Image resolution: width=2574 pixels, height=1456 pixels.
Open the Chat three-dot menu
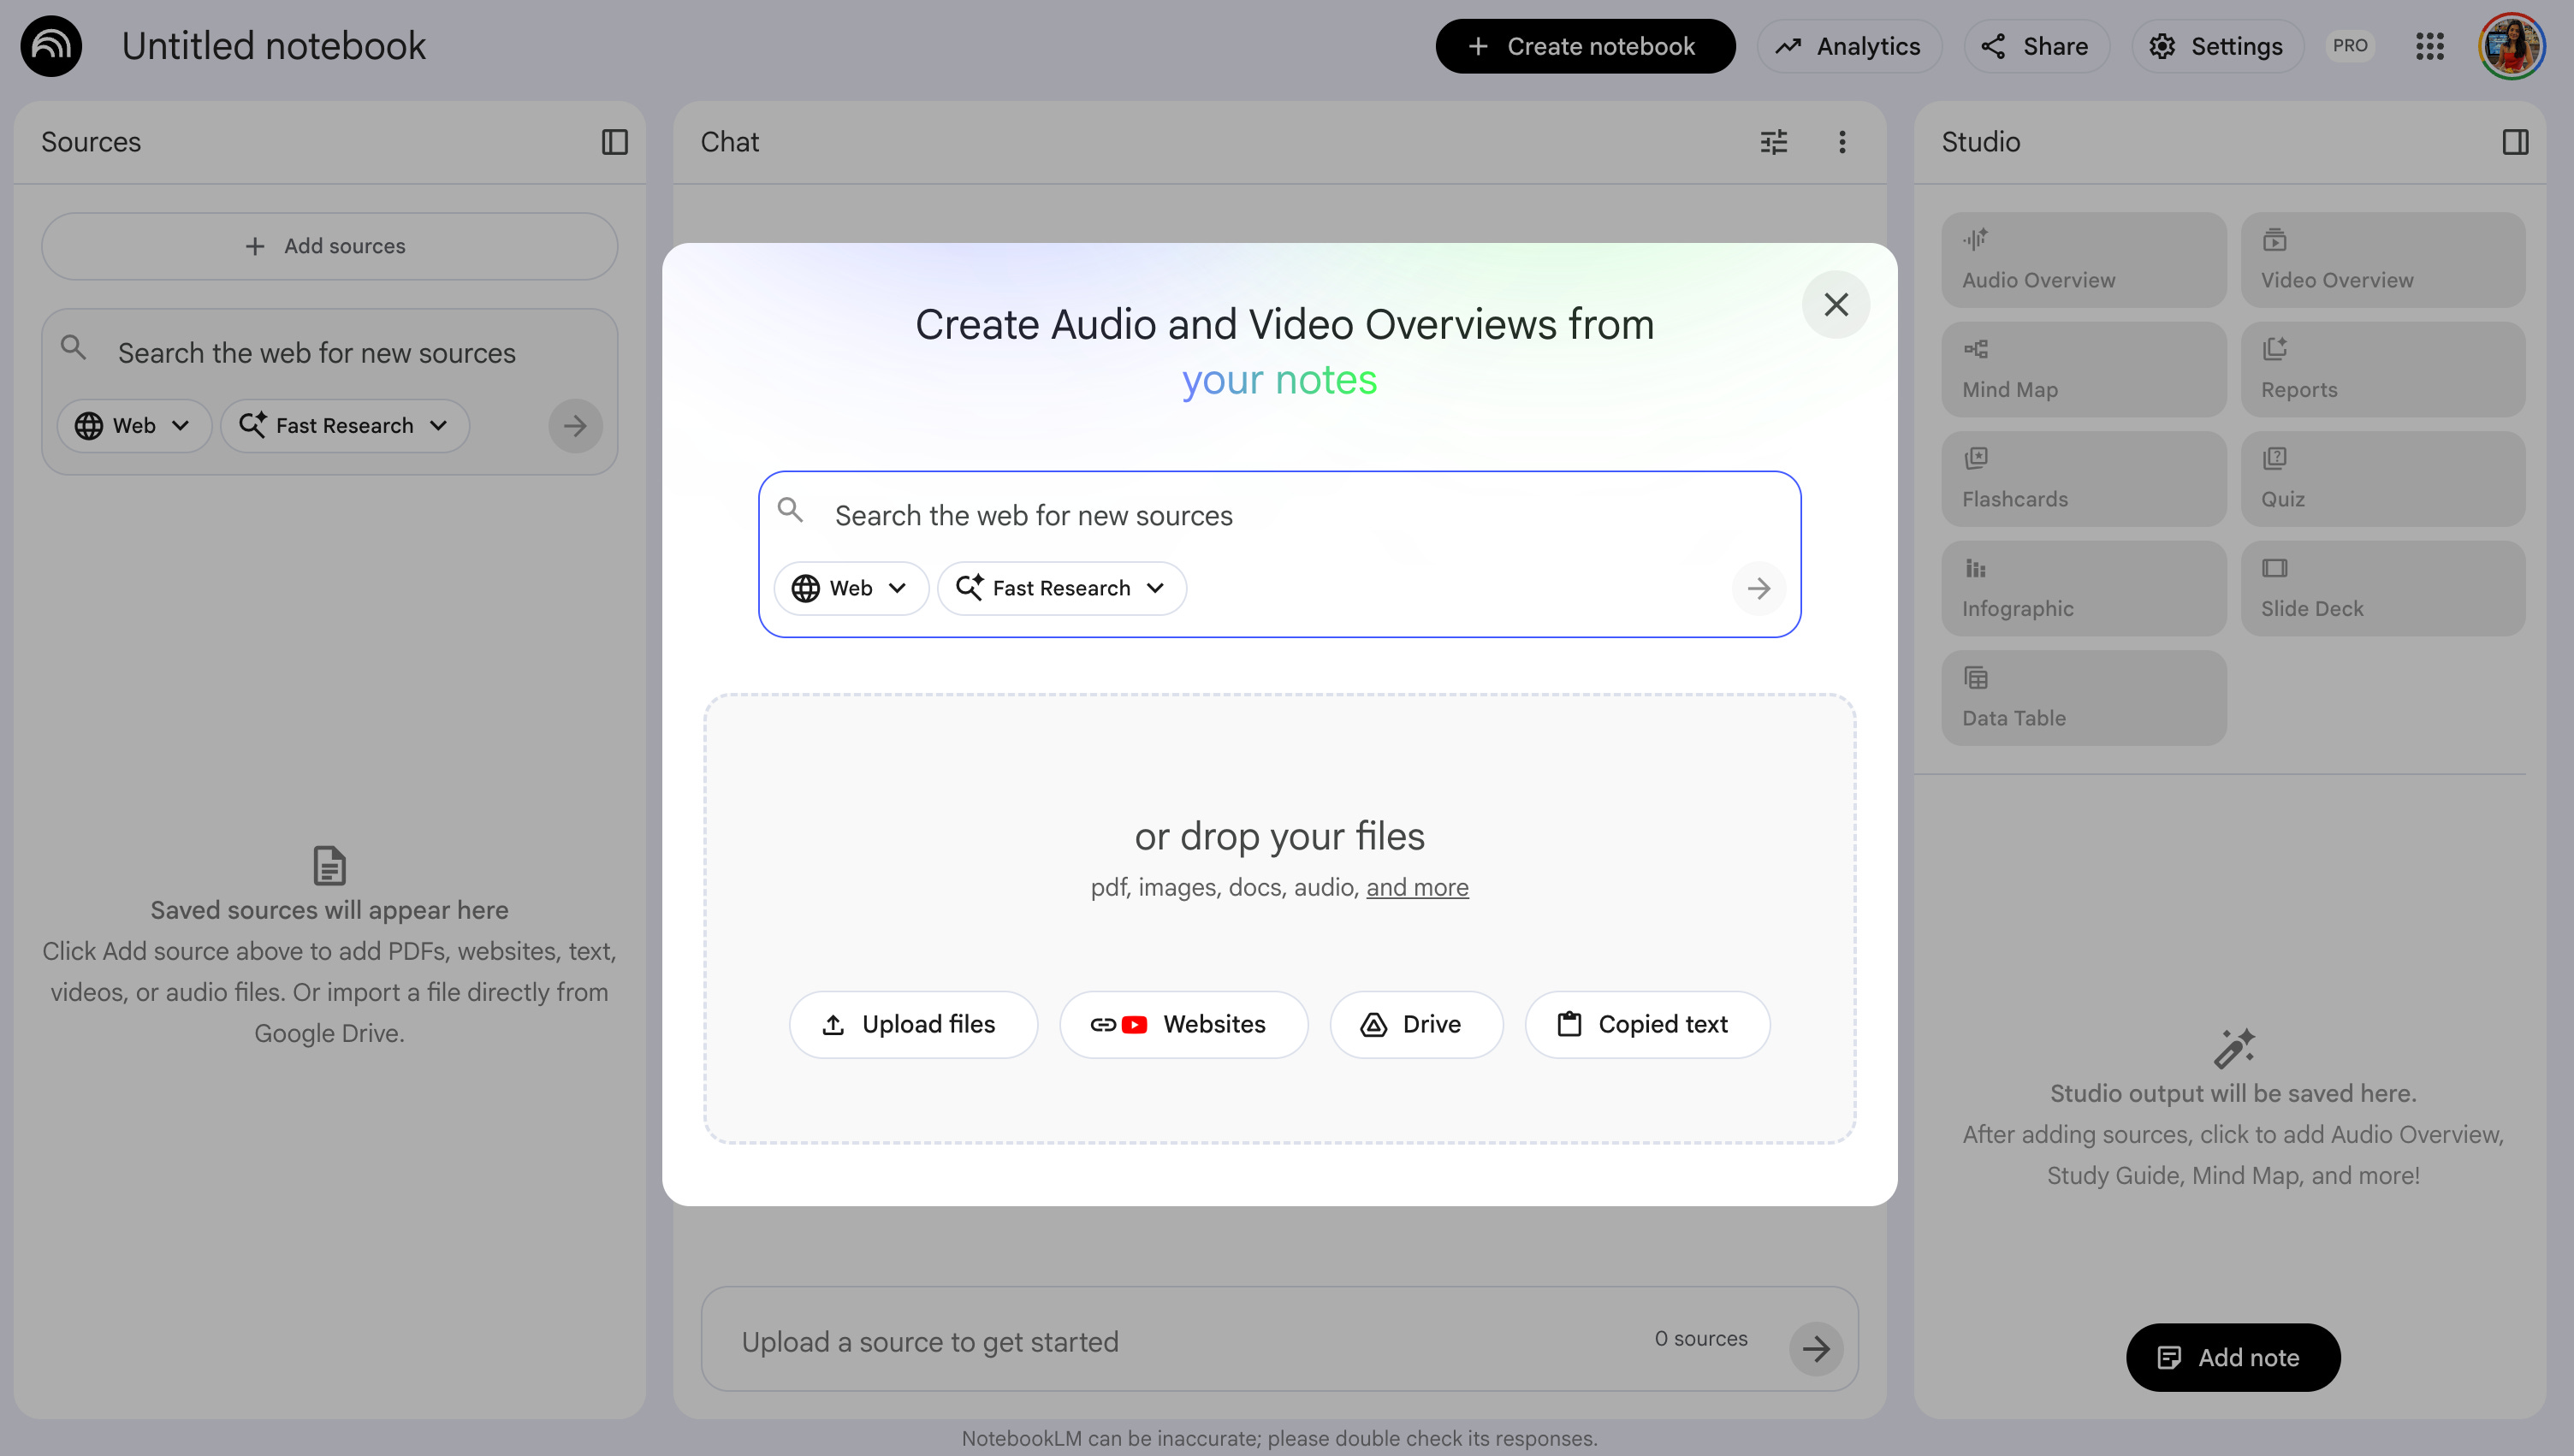[1842, 142]
